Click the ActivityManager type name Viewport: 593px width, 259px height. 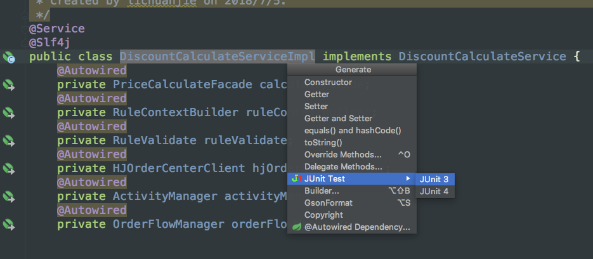tap(166, 196)
